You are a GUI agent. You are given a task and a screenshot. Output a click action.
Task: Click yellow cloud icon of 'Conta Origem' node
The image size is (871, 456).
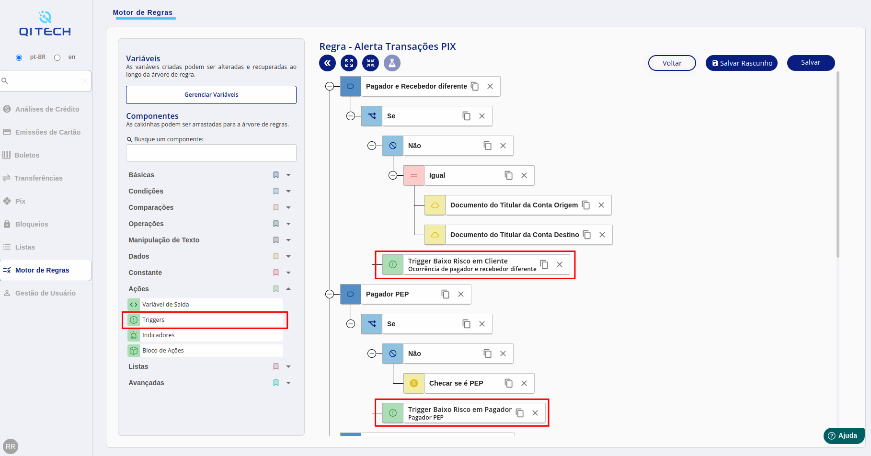(x=435, y=205)
